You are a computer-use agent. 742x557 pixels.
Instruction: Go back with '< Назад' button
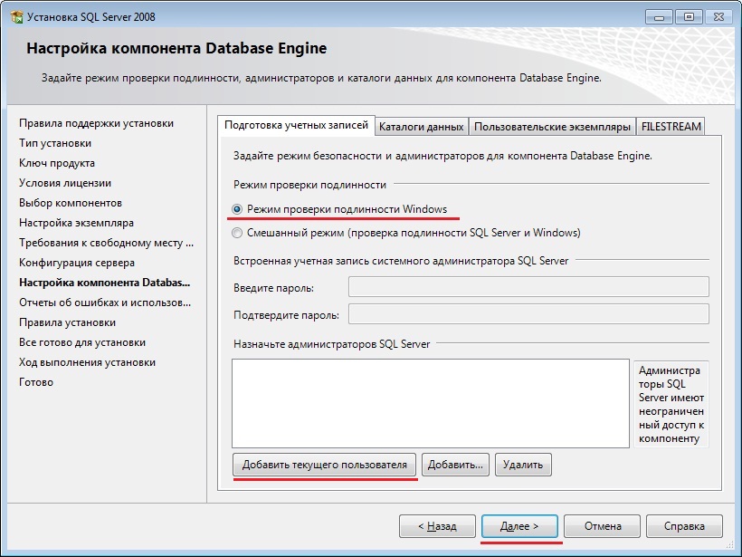[x=437, y=526]
